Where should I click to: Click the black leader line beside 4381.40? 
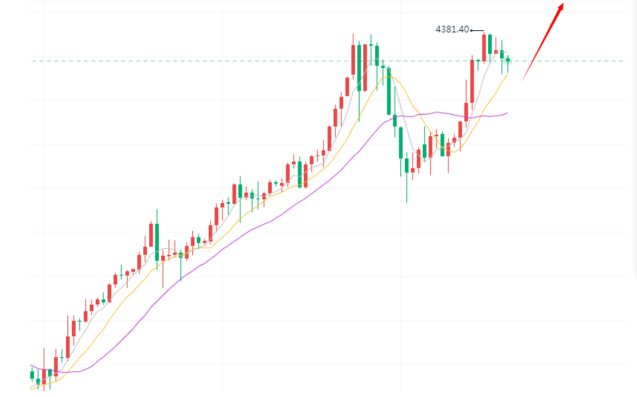click(x=477, y=30)
